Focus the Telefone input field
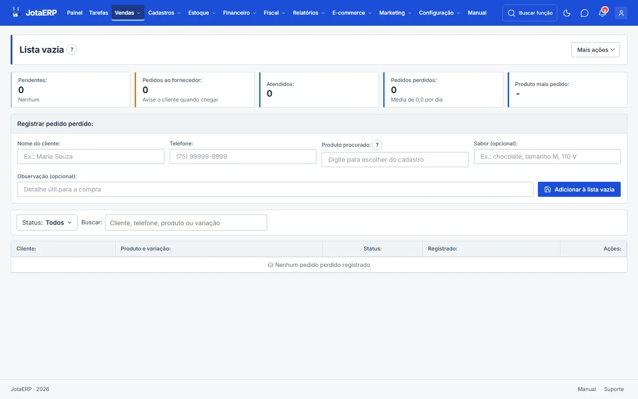 (243, 156)
